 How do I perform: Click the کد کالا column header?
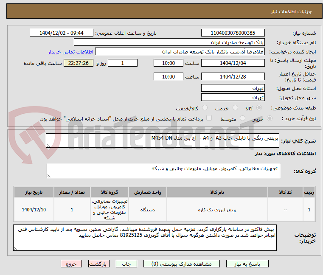pos(285,192)
